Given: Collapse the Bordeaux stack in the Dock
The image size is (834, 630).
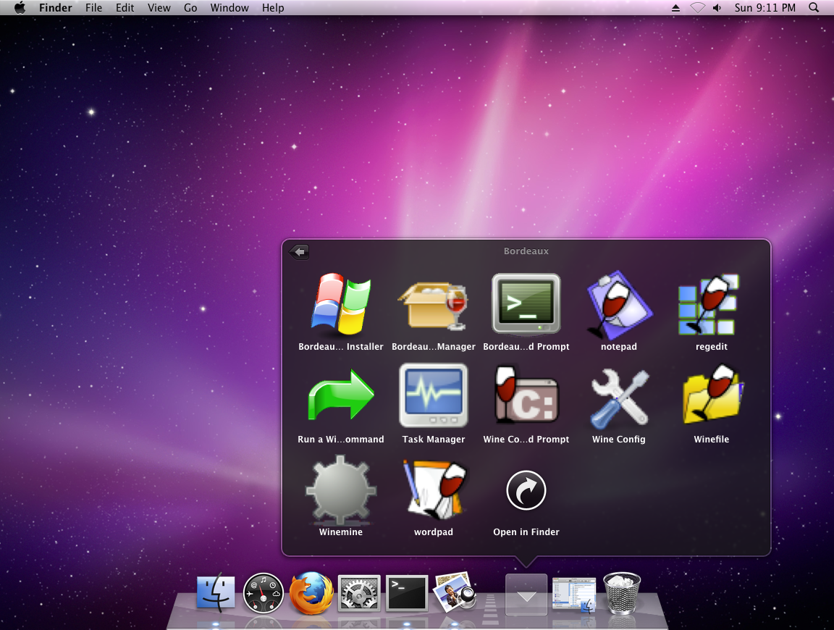Looking at the screenshot, I should coord(526,595).
